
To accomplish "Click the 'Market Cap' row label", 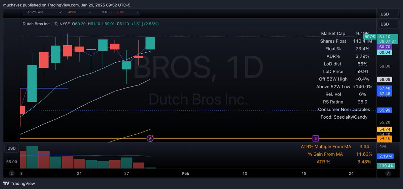I will 333,34.
